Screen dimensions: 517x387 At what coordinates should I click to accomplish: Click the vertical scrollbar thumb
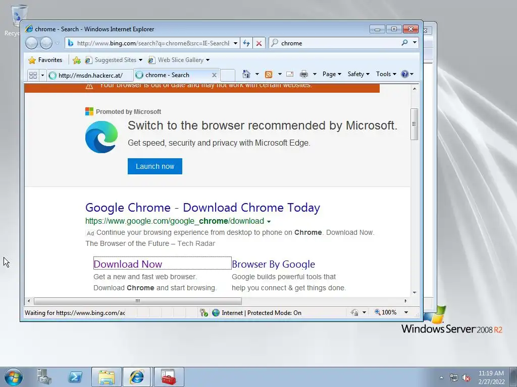click(x=414, y=124)
